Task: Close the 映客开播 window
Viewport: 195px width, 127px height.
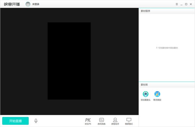Action: point(191,4)
